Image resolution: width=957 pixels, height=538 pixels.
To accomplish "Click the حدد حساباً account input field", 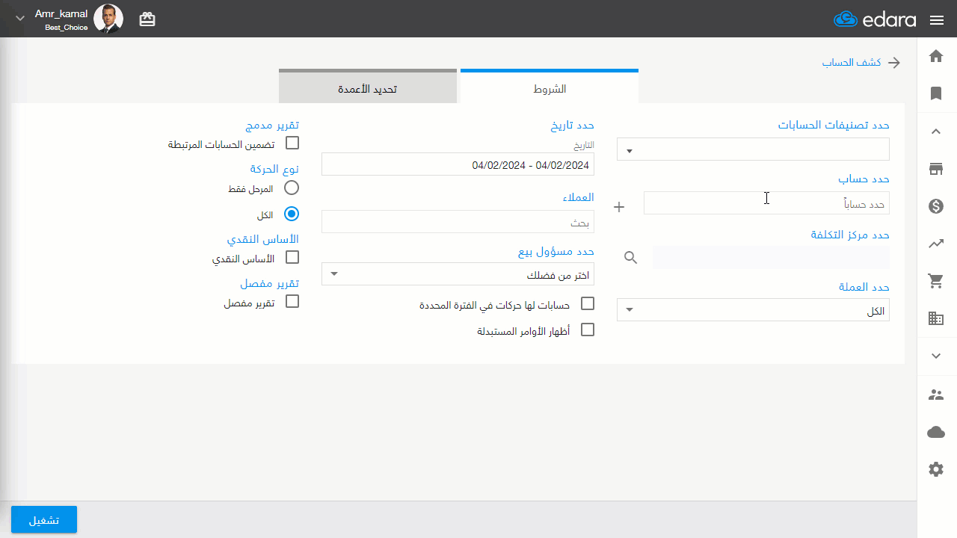I will pyautogui.click(x=766, y=202).
